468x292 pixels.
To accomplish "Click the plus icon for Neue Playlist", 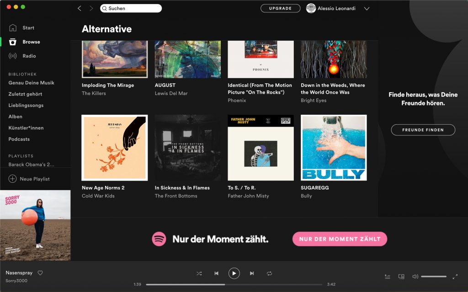I will pyautogui.click(x=12, y=179).
